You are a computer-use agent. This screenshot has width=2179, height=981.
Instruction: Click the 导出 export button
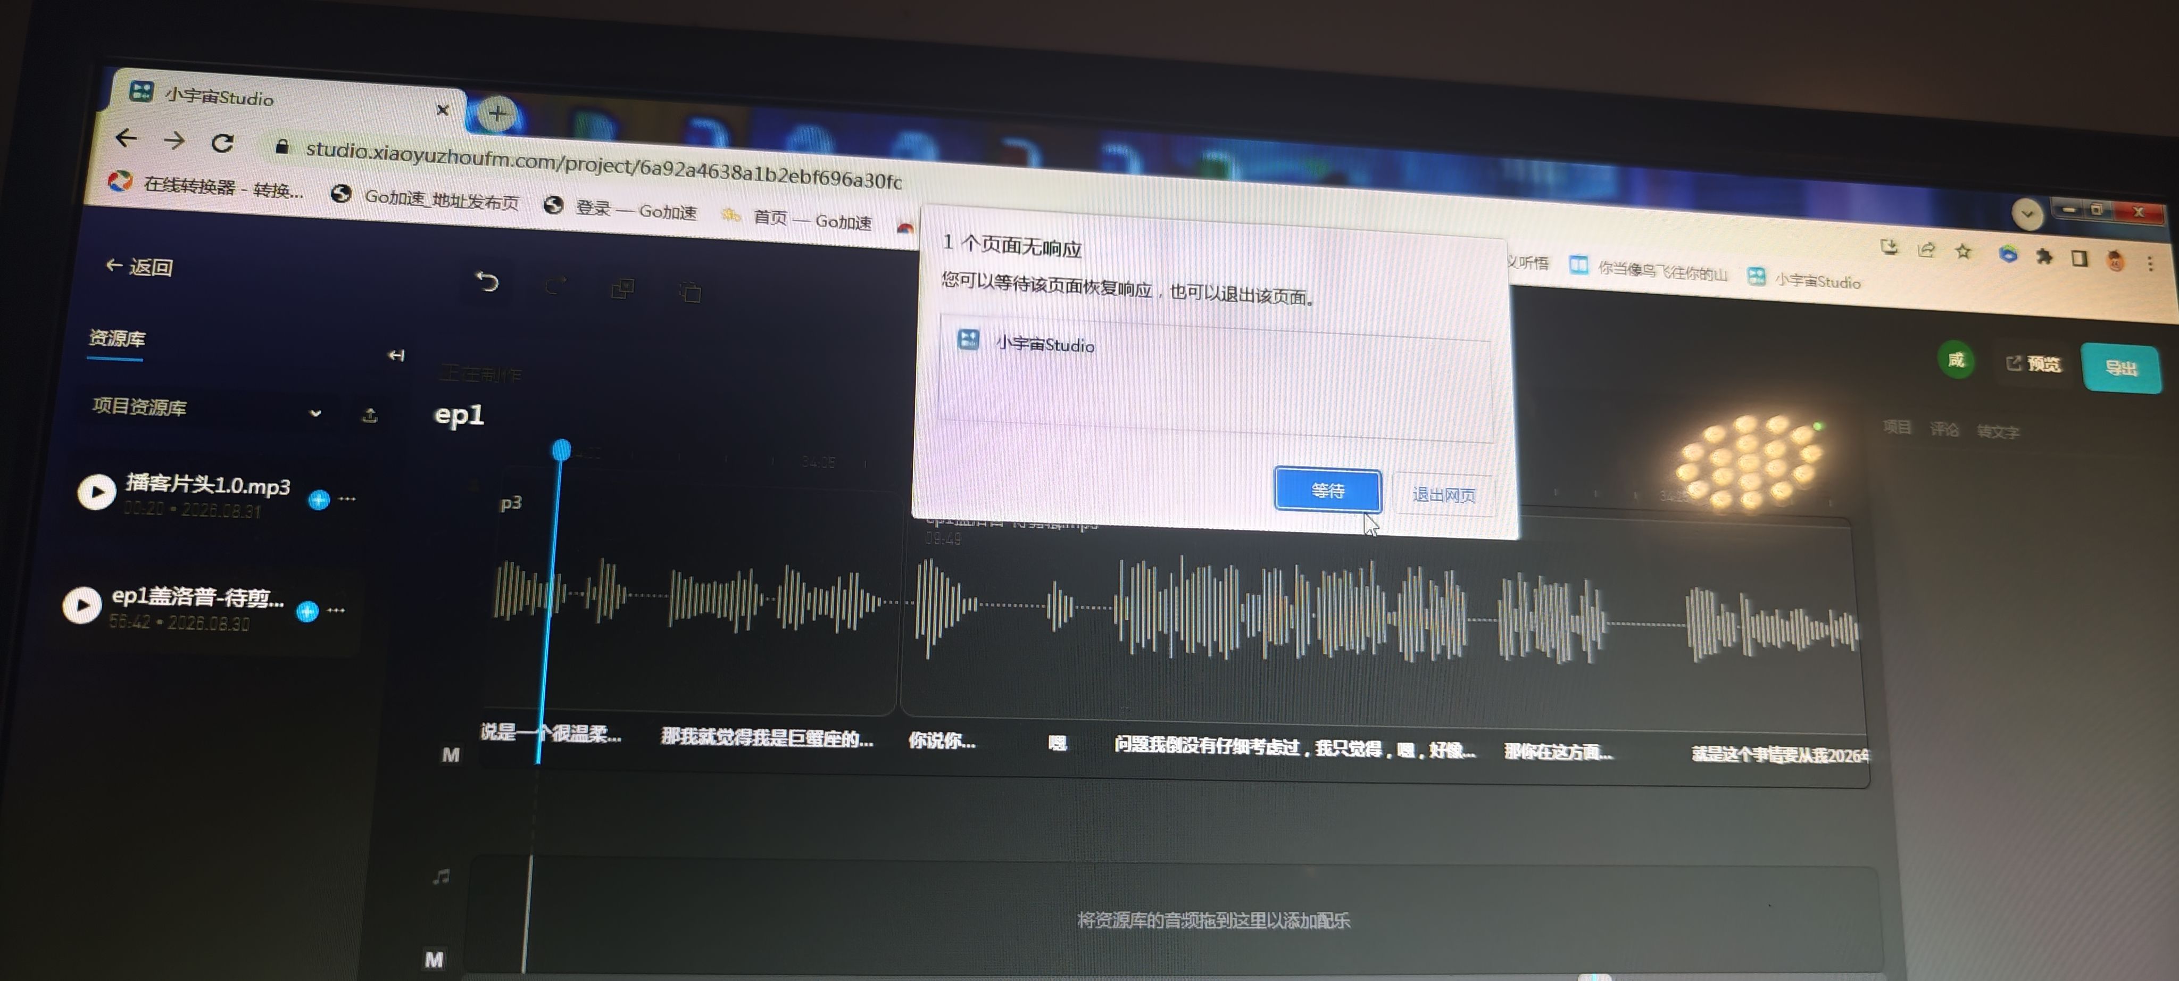tap(2120, 368)
